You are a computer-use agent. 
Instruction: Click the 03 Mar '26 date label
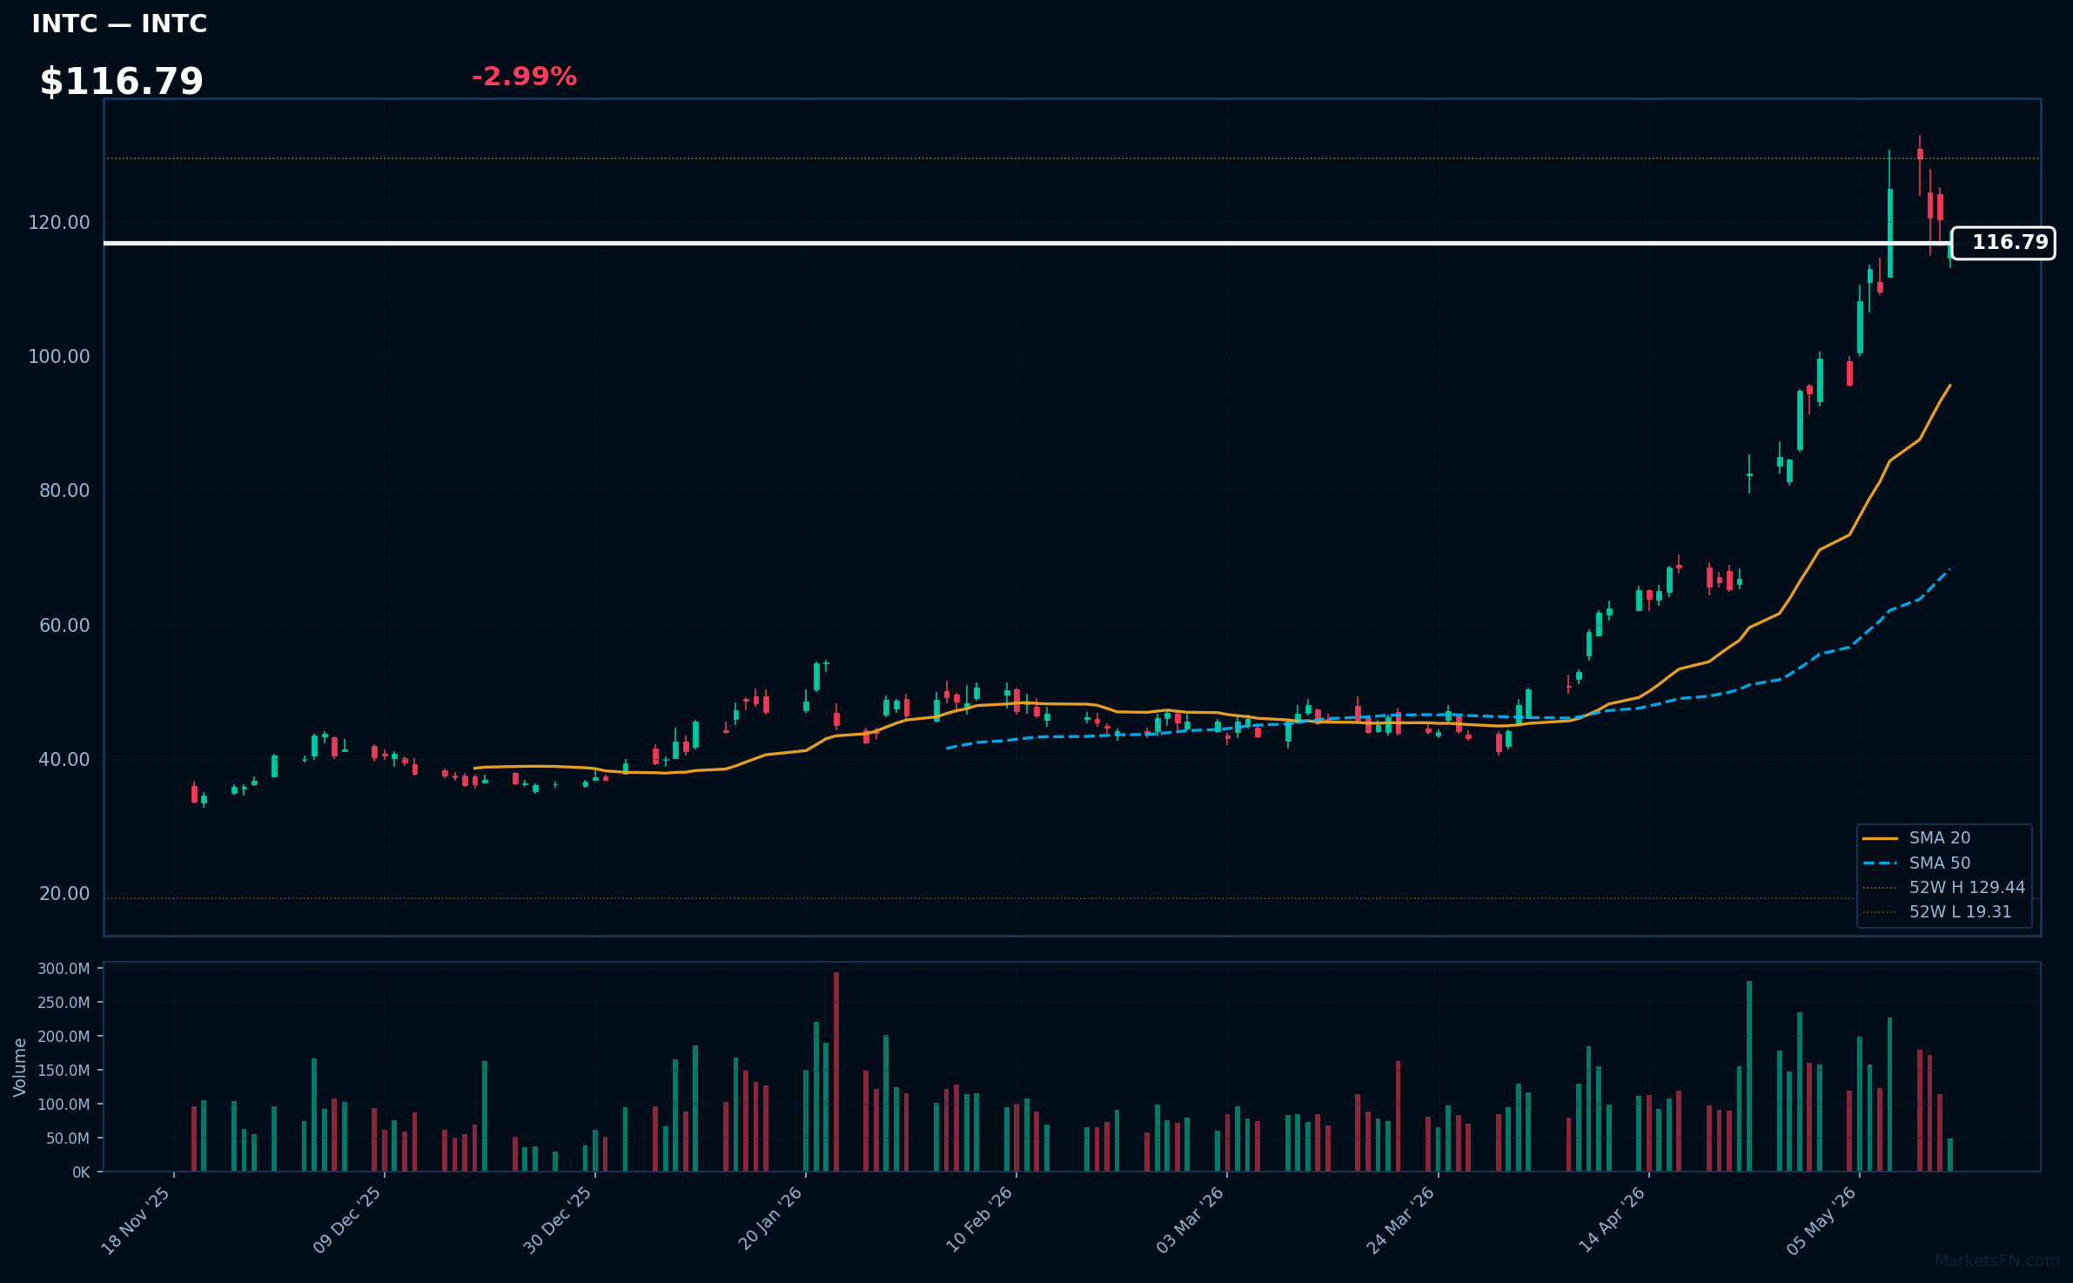coord(1191,1220)
